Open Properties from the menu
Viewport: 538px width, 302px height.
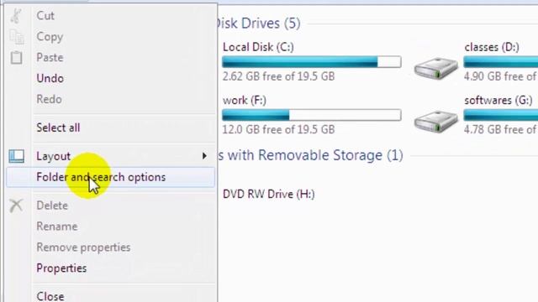(x=61, y=268)
